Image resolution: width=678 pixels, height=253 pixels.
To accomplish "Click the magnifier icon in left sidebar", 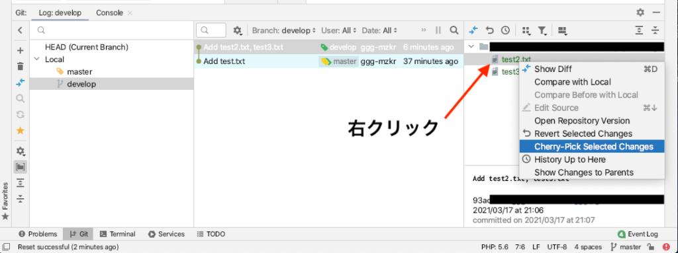I will [20, 98].
